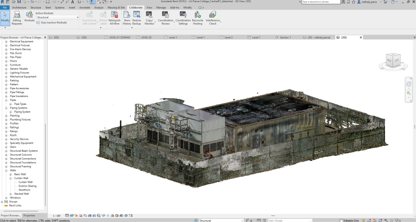Switch to the Properties panel tab

(29, 215)
